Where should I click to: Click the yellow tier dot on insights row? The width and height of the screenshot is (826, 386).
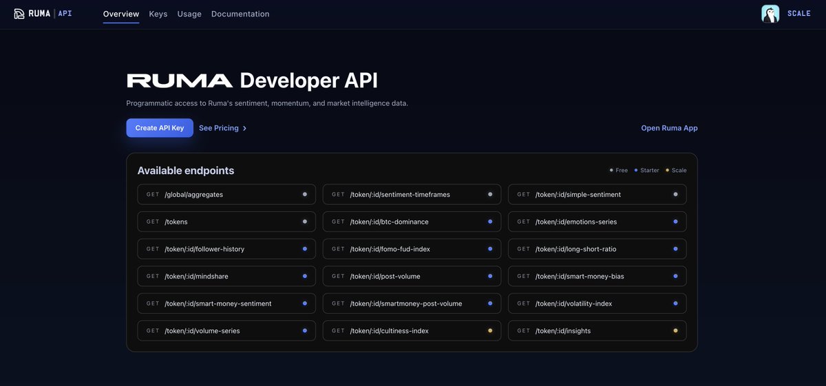(675, 331)
